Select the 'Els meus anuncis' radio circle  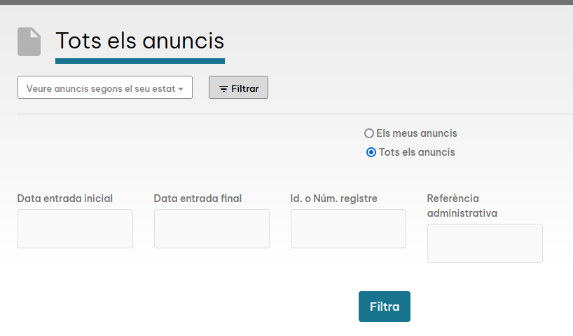click(369, 133)
